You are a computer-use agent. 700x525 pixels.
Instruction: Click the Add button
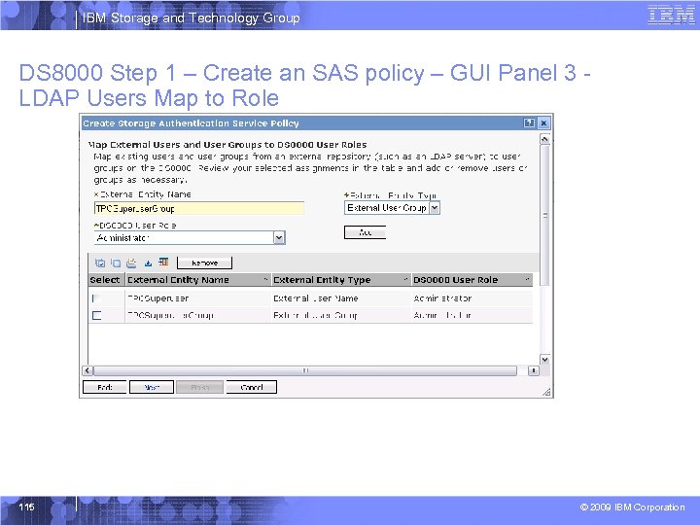coord(365,232)
